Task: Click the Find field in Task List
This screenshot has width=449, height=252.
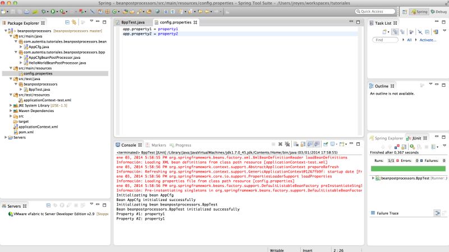Action: coord(385,40)
